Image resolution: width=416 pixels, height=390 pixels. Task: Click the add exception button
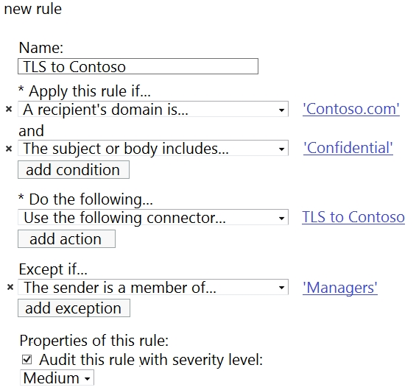[74, 308]
